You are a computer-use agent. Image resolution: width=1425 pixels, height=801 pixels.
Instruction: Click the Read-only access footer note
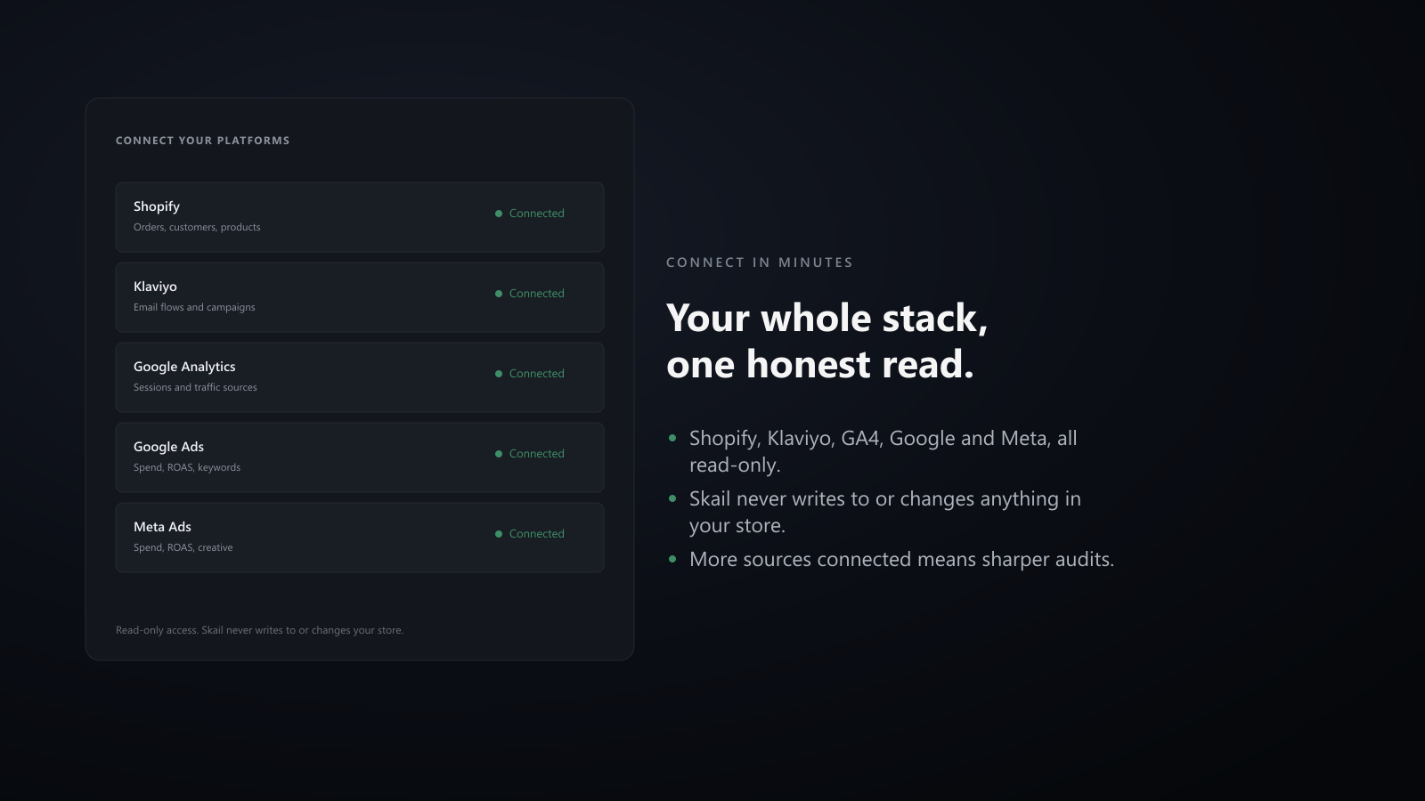(x=259, y=630)
